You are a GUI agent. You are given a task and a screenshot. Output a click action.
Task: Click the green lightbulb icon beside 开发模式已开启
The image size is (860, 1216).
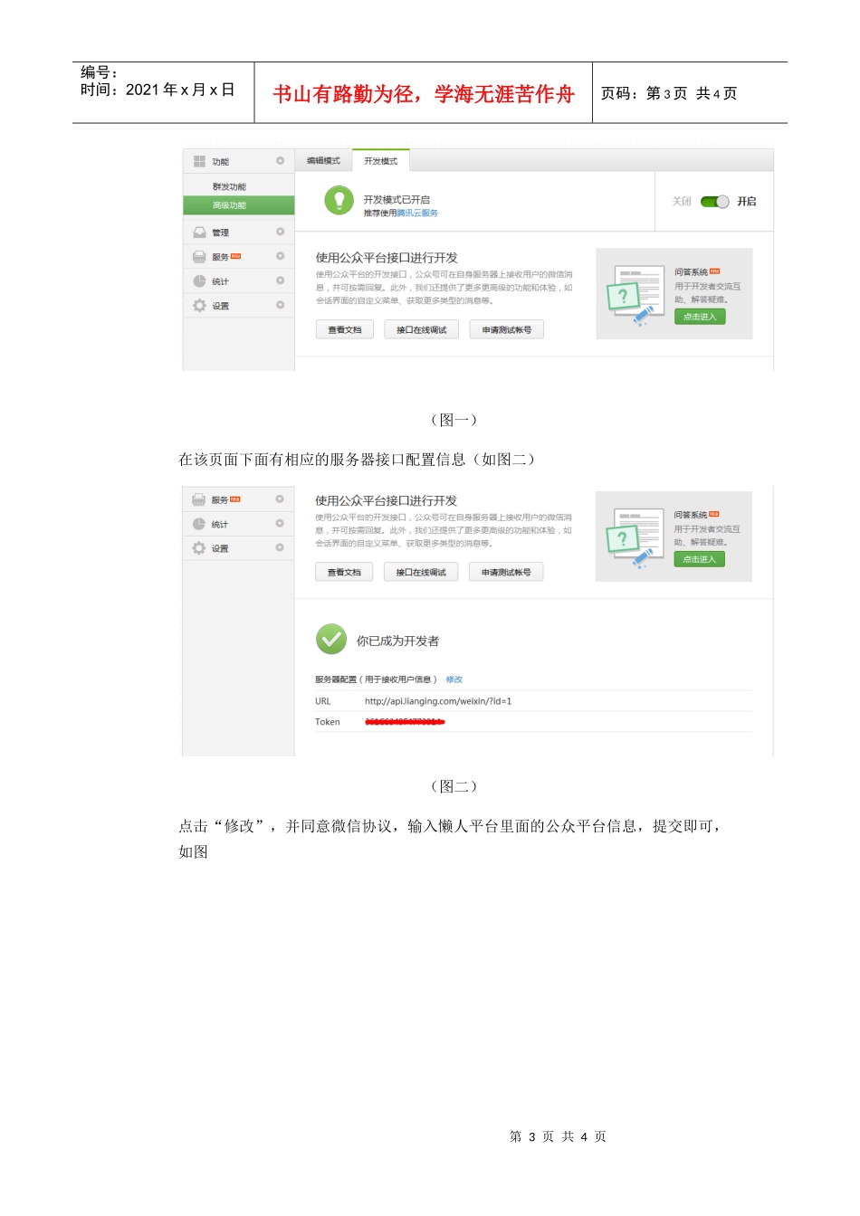point(339,200)
